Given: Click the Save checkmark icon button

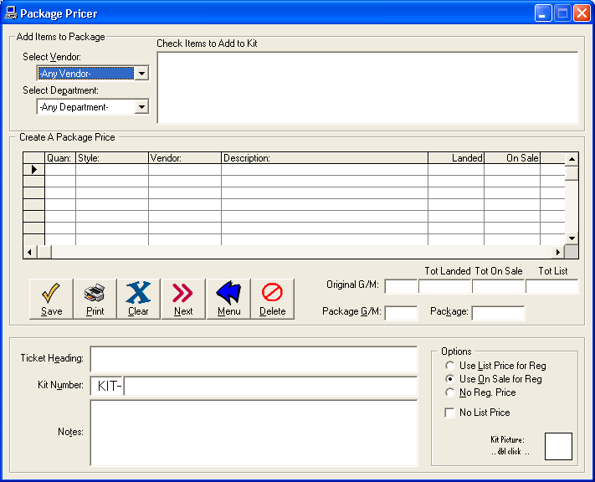Looking at the screenshot, I should tap(51, 299).
